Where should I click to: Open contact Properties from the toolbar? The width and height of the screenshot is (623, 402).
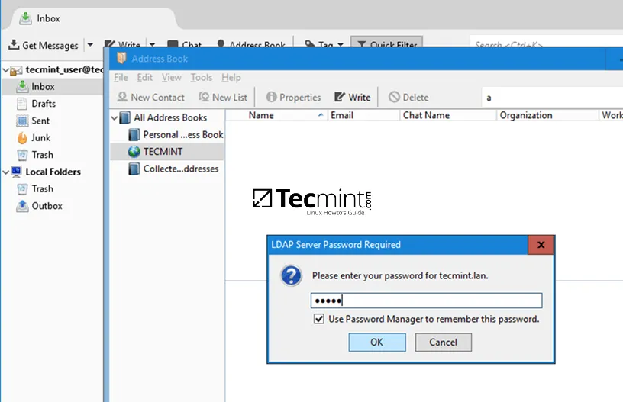point(294,97)
